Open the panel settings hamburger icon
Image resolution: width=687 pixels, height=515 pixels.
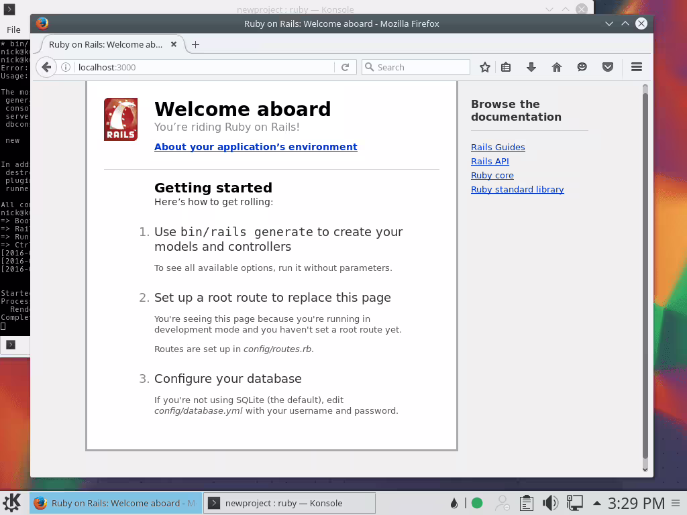pos(676,503)
